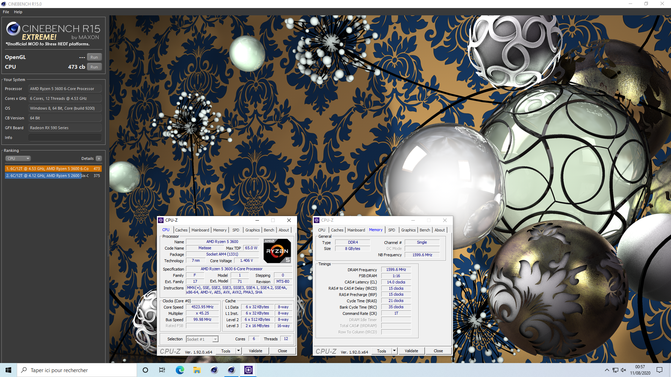Image resolution: width=671 pixels, height=377 pixels.
Task: Open About tab in Memory CPU-Z window
Action: click(x=440, y=230)
